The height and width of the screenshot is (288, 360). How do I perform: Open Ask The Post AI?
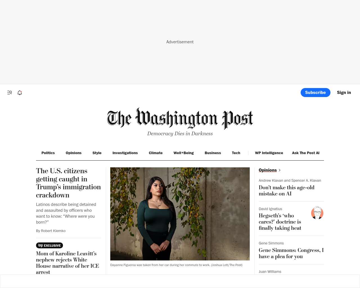click(306, 153)
